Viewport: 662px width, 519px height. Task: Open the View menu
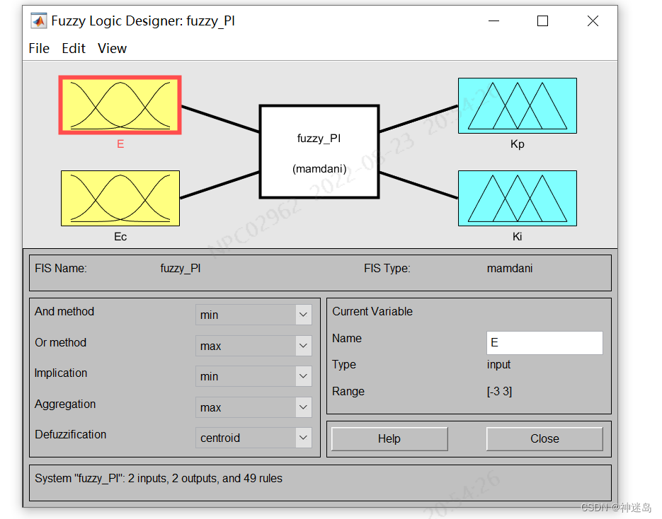click(x=112, y=49)
